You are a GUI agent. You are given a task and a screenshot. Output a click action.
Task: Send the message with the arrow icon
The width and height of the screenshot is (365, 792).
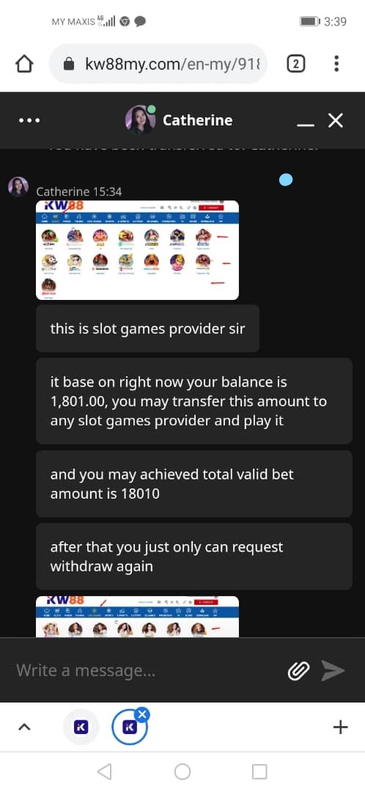pyautogui.click(x=333, y=671)
